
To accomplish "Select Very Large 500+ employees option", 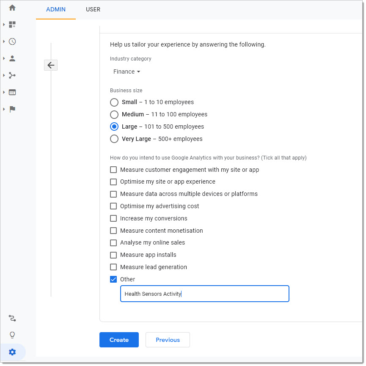I will click(114, 139).
